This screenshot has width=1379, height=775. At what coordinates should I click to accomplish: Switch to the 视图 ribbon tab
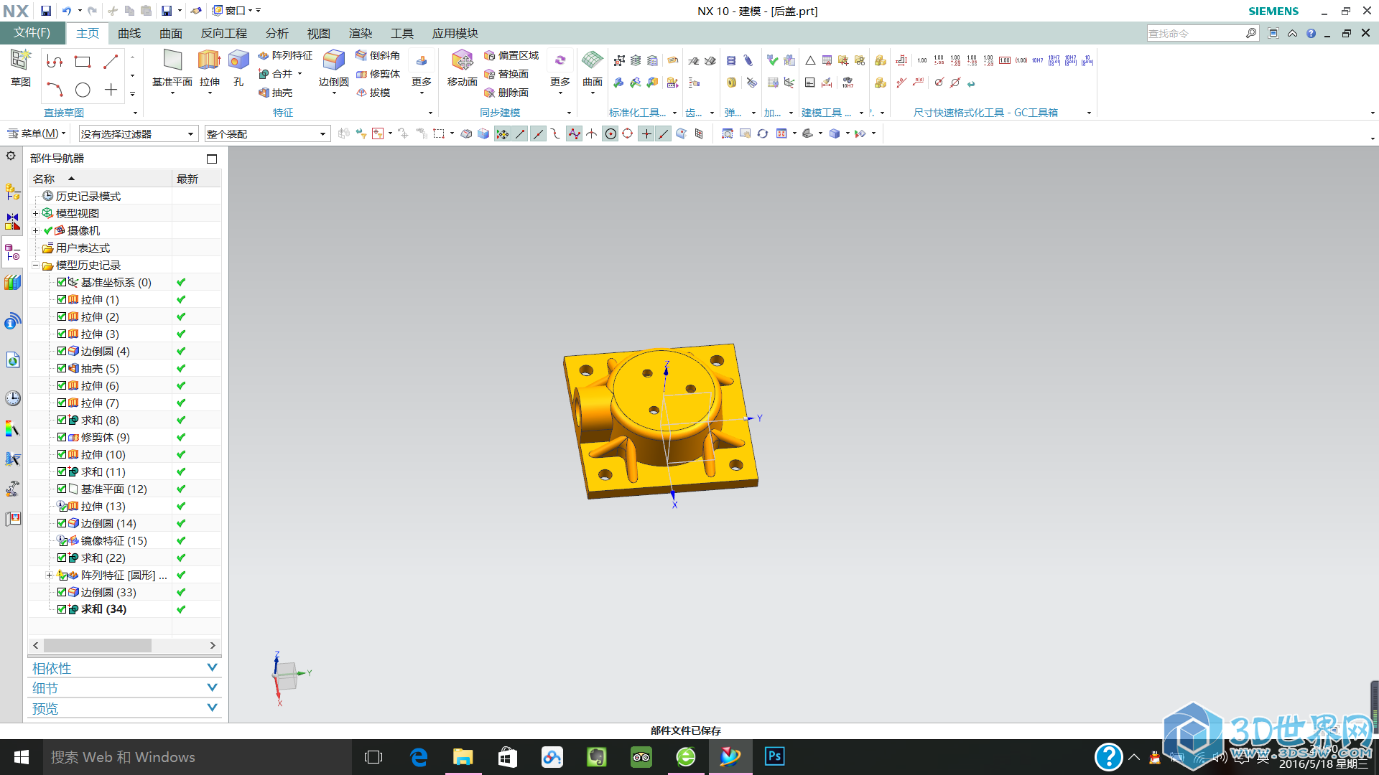(318, 34)
